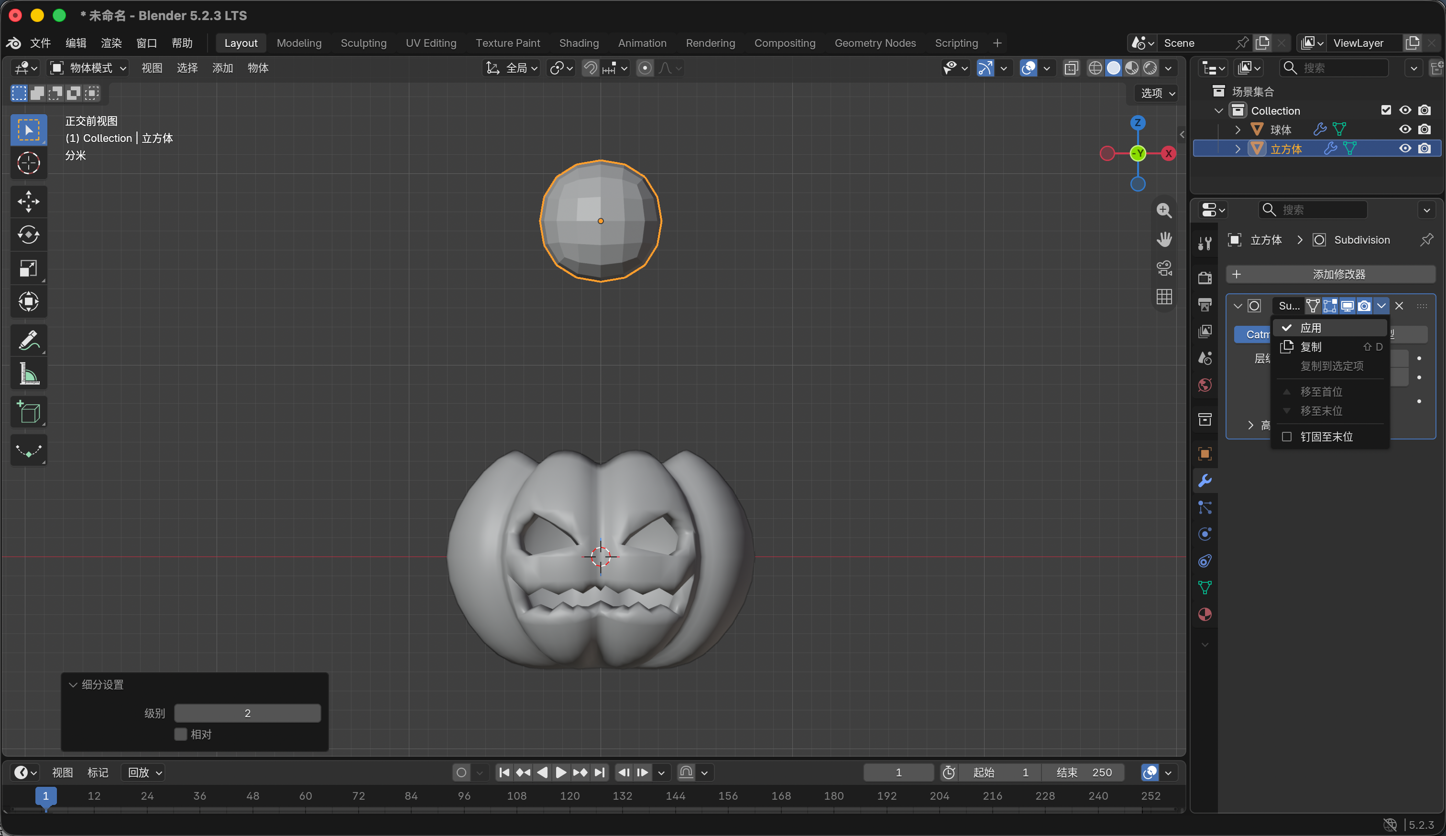The height and width of the screenshot is (836, 1446).
Task: Open the 文件 menu
Action: 40,43
